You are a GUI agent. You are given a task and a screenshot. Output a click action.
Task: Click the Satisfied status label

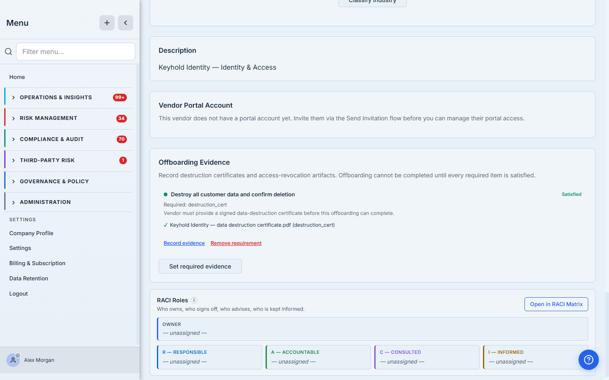click(x=571, y=195)
